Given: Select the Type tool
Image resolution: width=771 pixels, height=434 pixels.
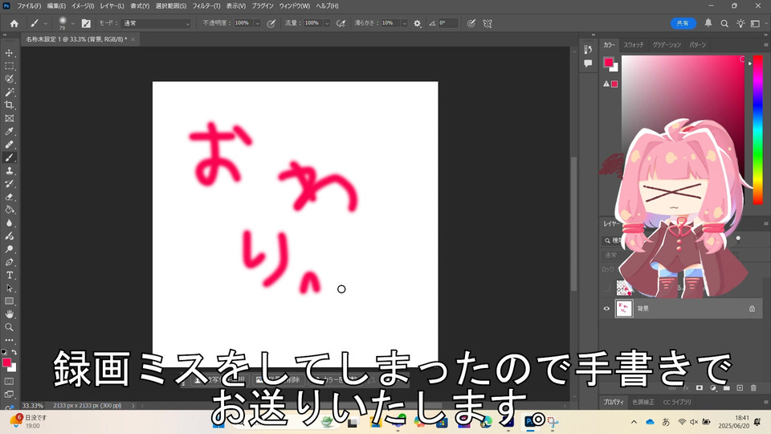Looking at the screenshot, I should (x=10, y=275).
